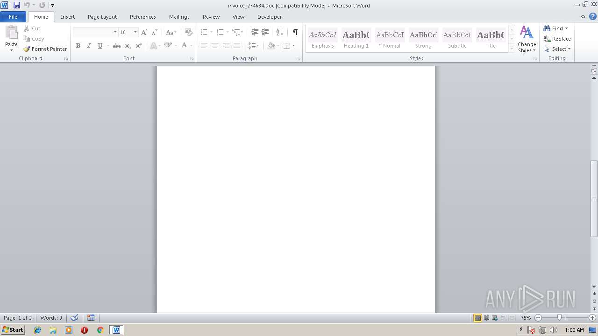Apply the Strong style
598x336 pixels.
424,39
